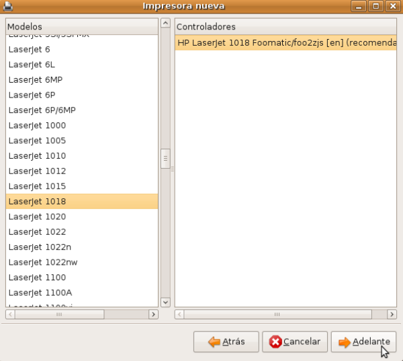Click the Controladores column header
Image resolution: width=403 pixels, height=361 pixels.
tap(285, 26)
